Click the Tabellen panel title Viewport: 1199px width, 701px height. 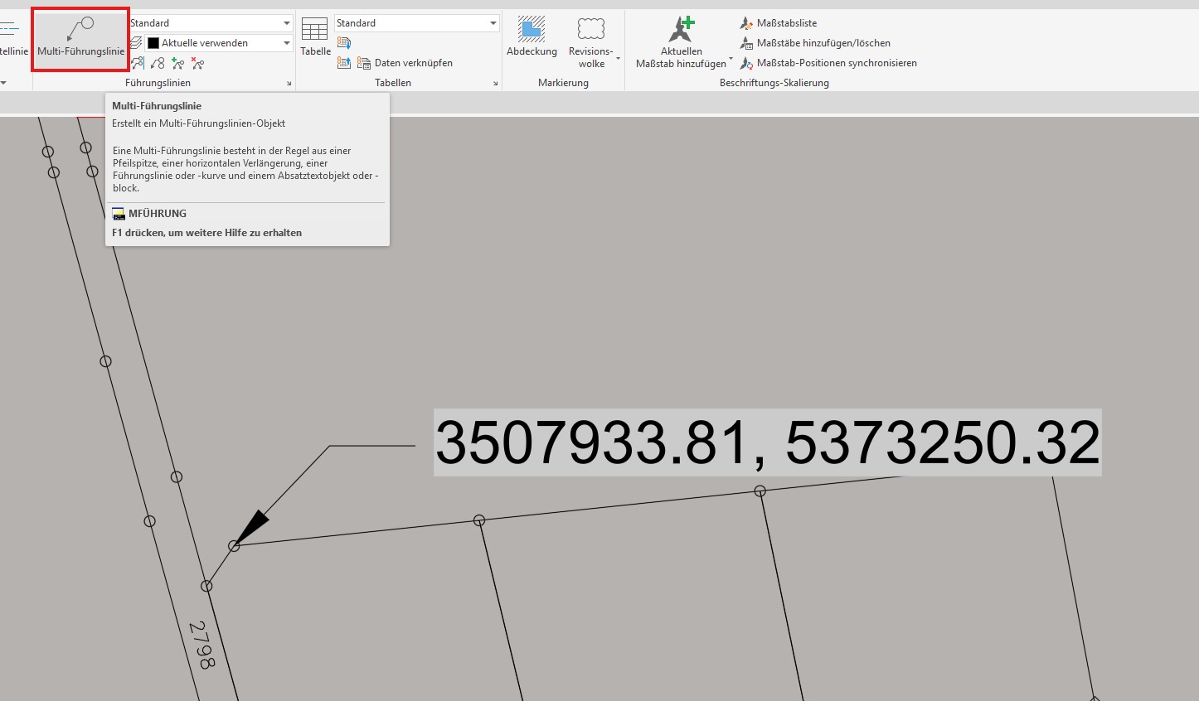393,83
